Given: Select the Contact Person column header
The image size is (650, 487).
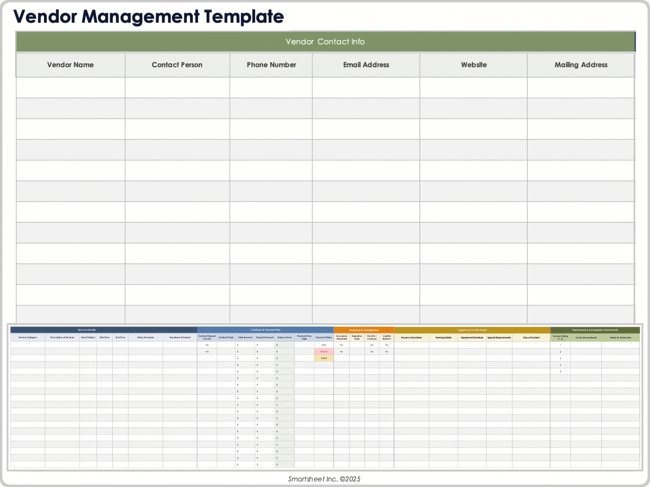Looking at the screenshot, I should [177, 65].
